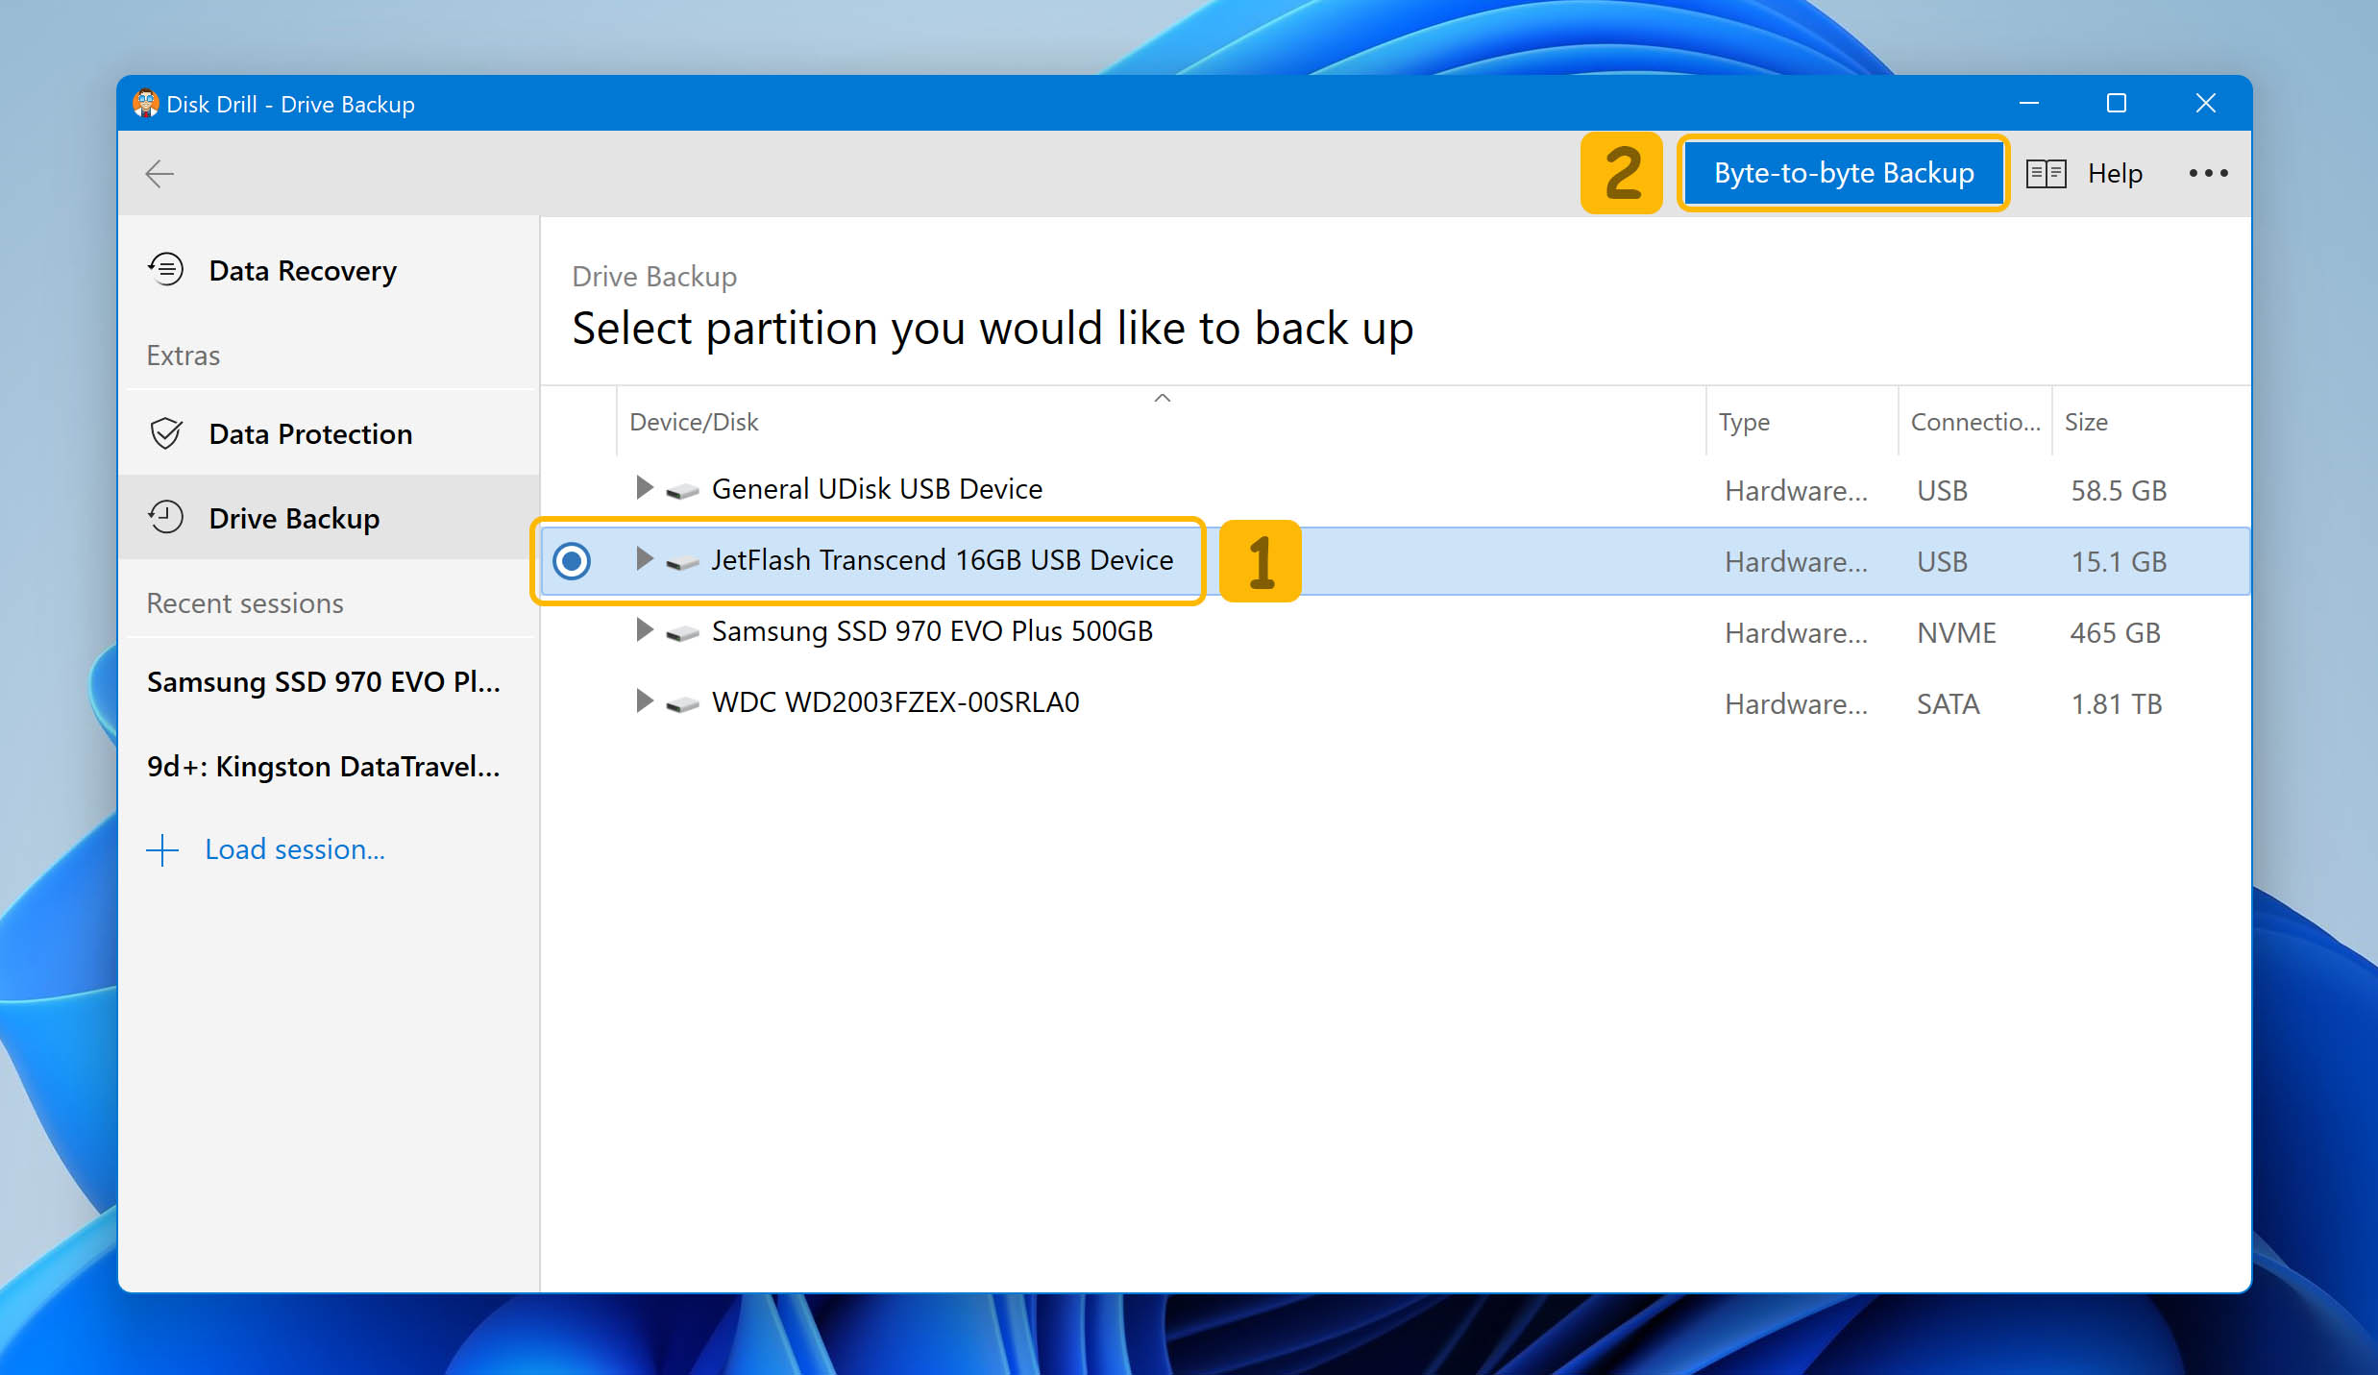Open the Help book icon
The width and height of the screenshot is (2378, 1375).
point(2047,173)
